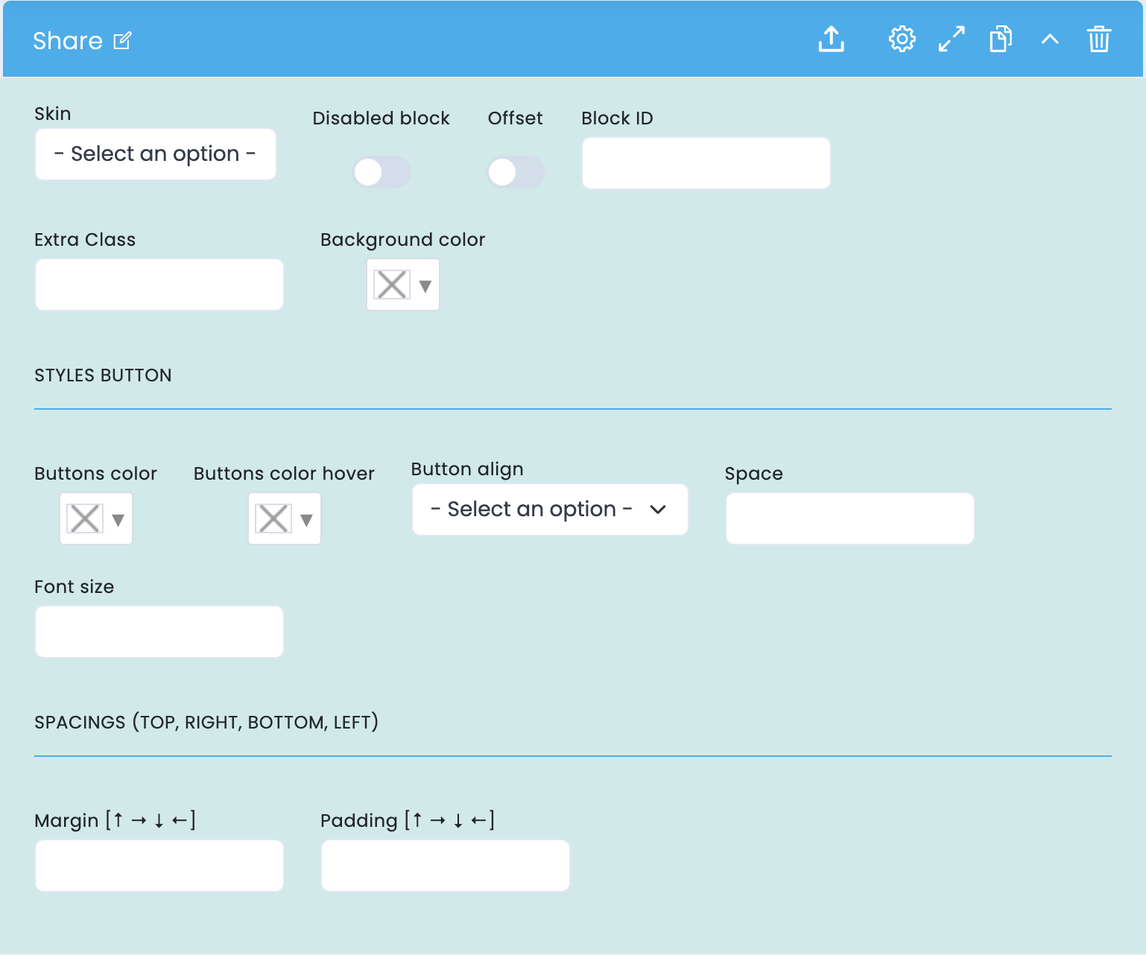Click the SPACINGS section heading
The height and width of the screenshot is (955, 1146).
pyautogui.click(x=206, y=722)
